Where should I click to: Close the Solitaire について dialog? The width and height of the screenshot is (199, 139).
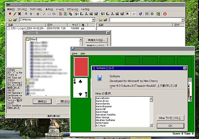[185, 68]
